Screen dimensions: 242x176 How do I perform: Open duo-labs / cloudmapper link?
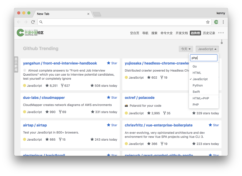click(44, 98)
